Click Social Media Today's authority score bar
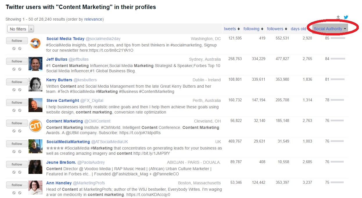 point(338,38)
